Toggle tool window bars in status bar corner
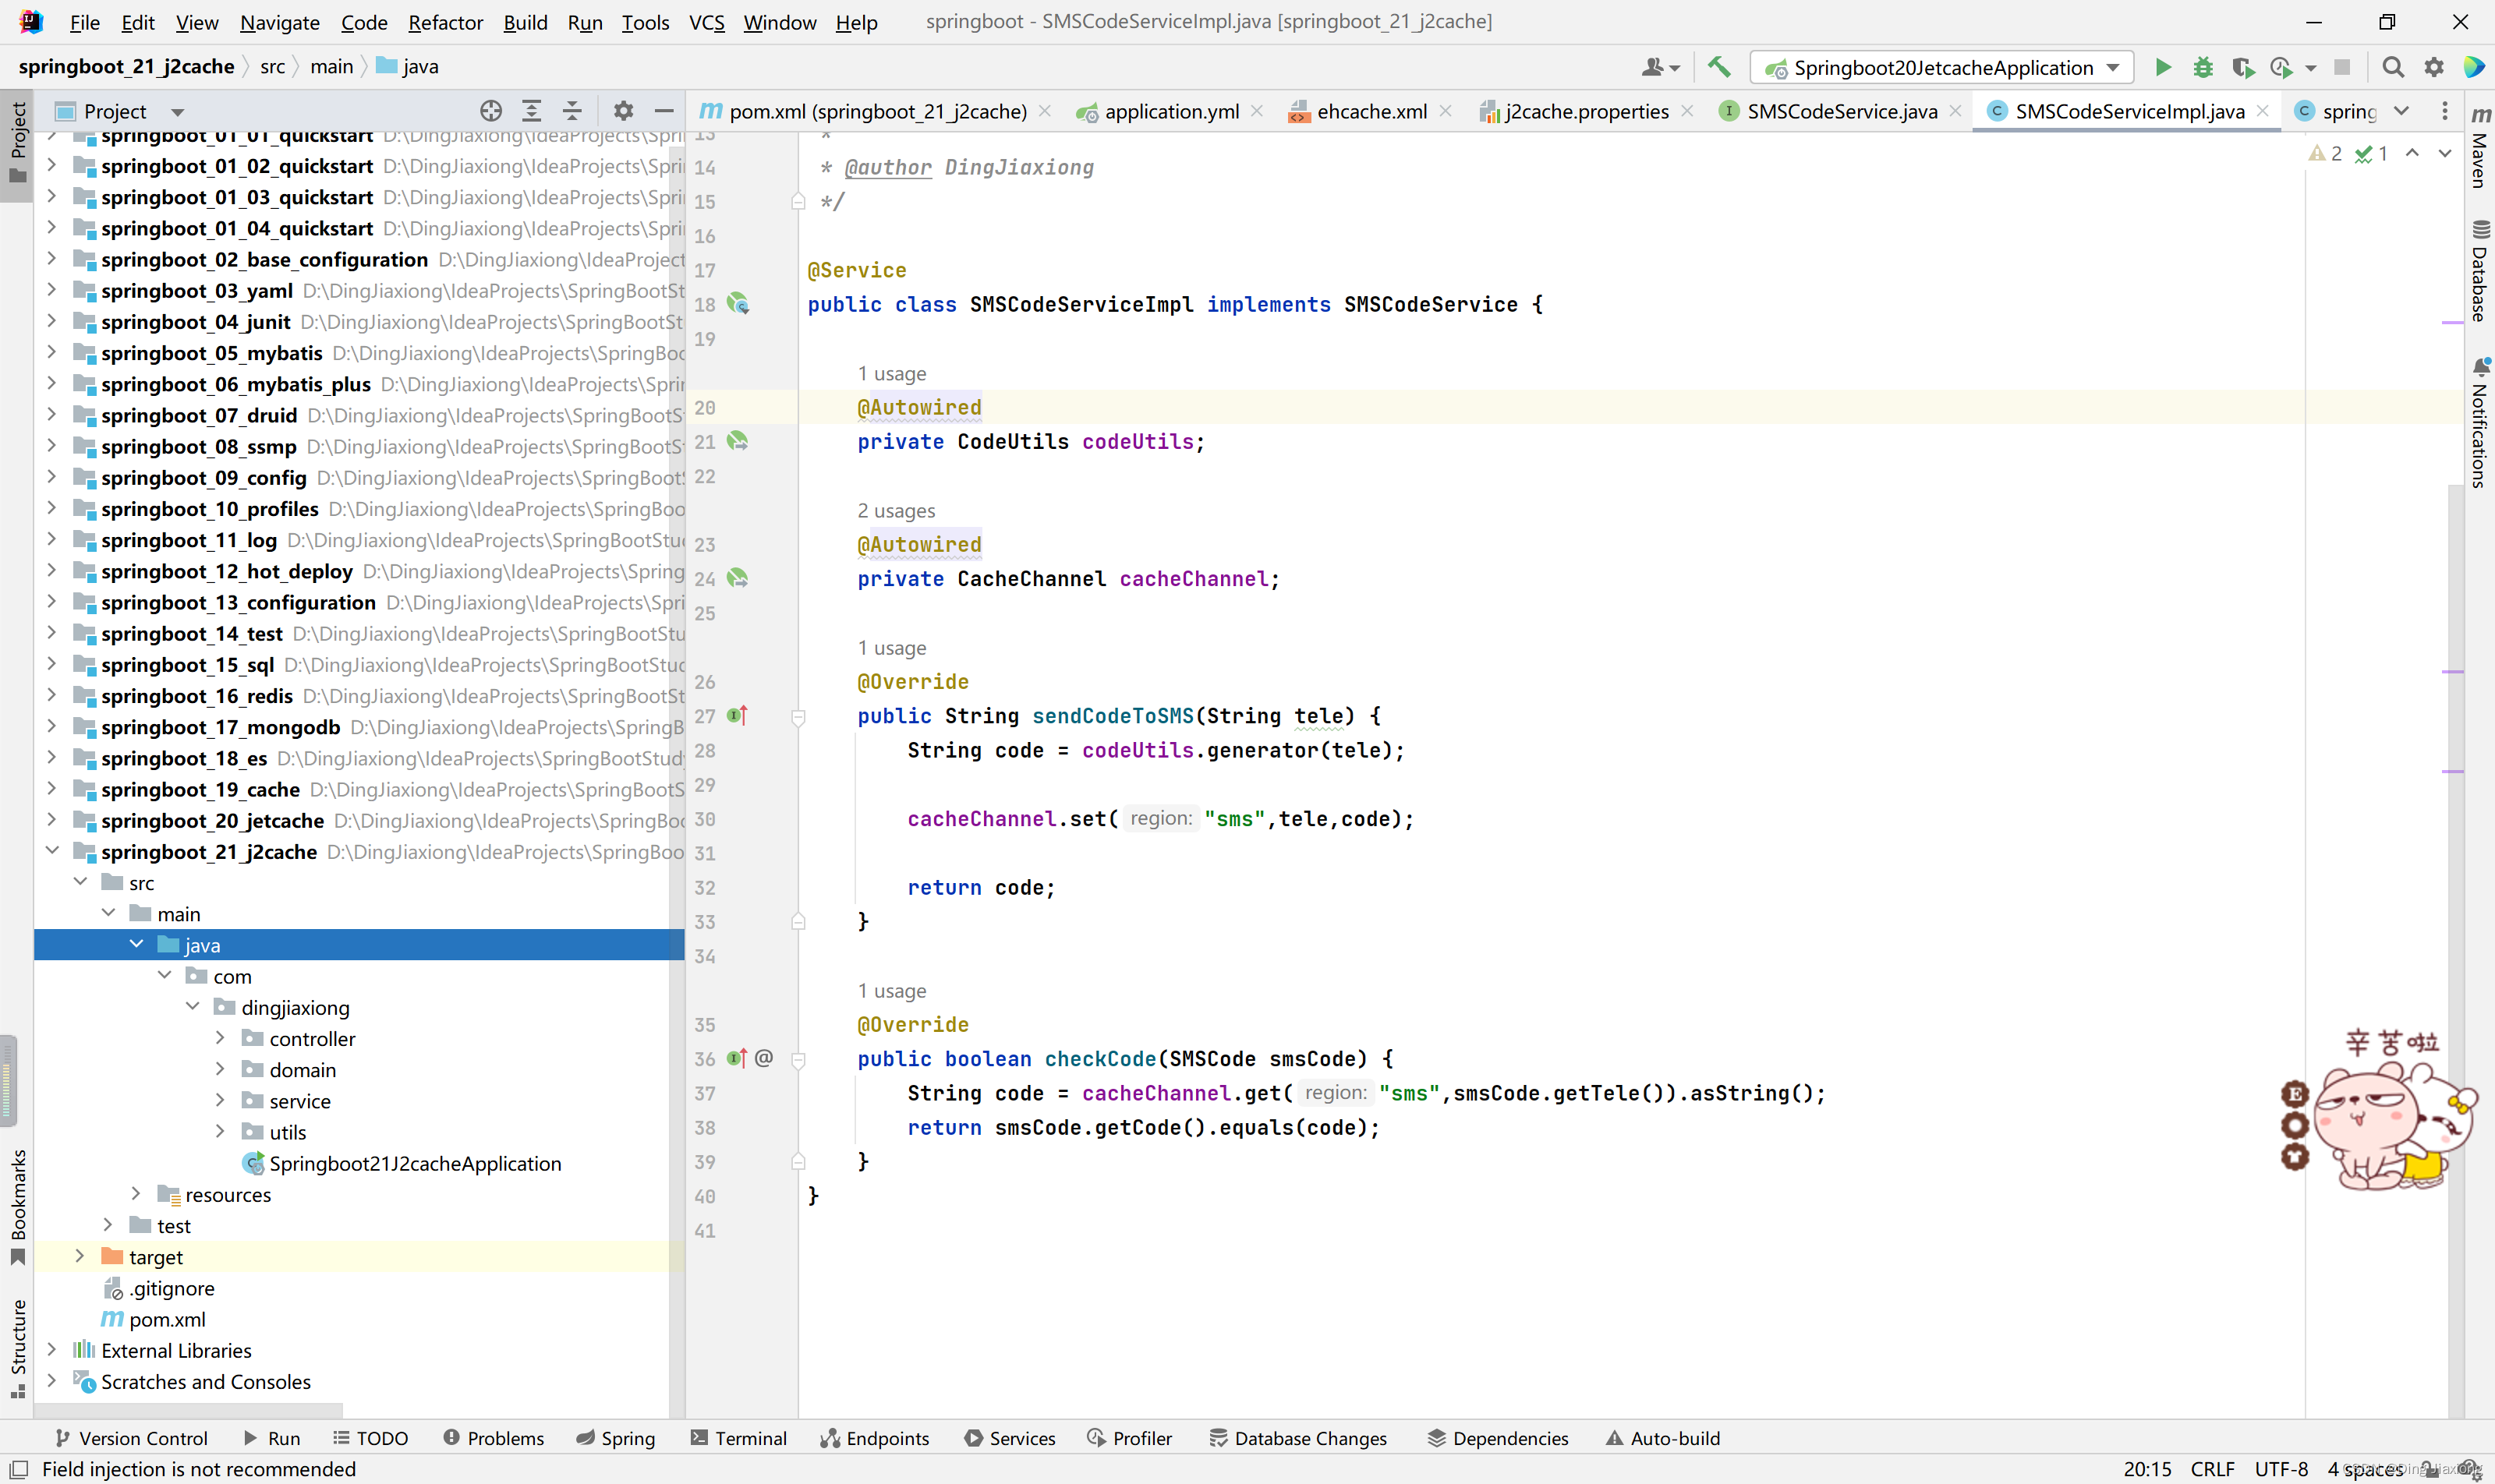2495x1484 pixels. (x=19, y=1469)
